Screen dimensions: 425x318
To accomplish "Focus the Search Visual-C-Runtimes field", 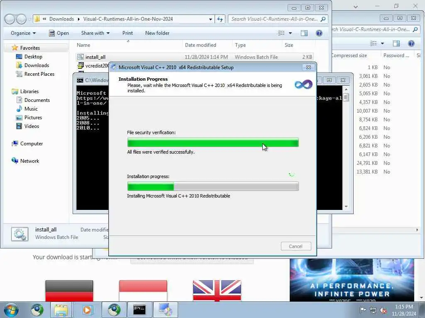I will [x=274, y=19].
